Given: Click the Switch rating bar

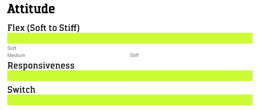Looking at the screenshot, I should (x=130, y=100).
